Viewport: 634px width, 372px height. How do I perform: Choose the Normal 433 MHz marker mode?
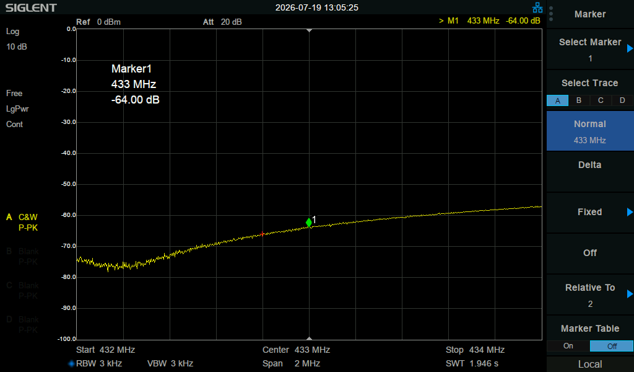pos(590,131)
